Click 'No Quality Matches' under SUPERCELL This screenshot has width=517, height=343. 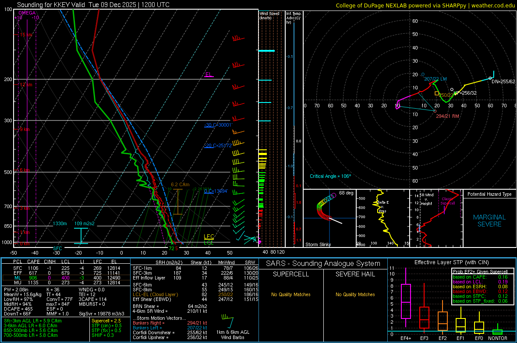291,294
